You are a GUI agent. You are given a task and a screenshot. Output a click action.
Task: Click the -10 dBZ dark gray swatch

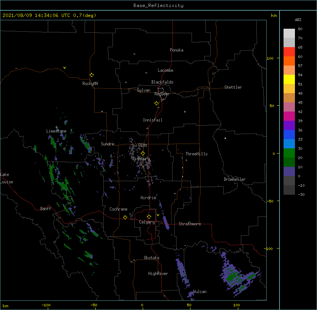point(289,190)
